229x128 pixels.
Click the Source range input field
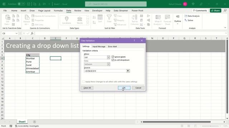click(105, 71)
